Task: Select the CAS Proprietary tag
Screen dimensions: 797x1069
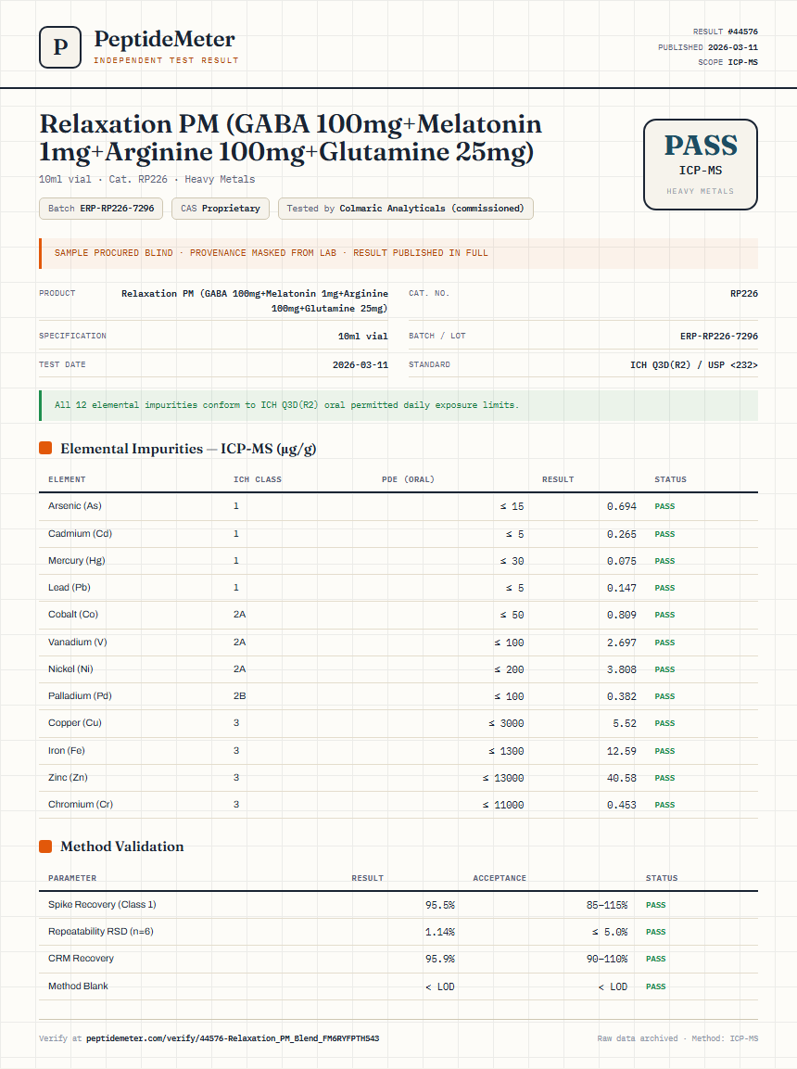Action: [220, 209]
